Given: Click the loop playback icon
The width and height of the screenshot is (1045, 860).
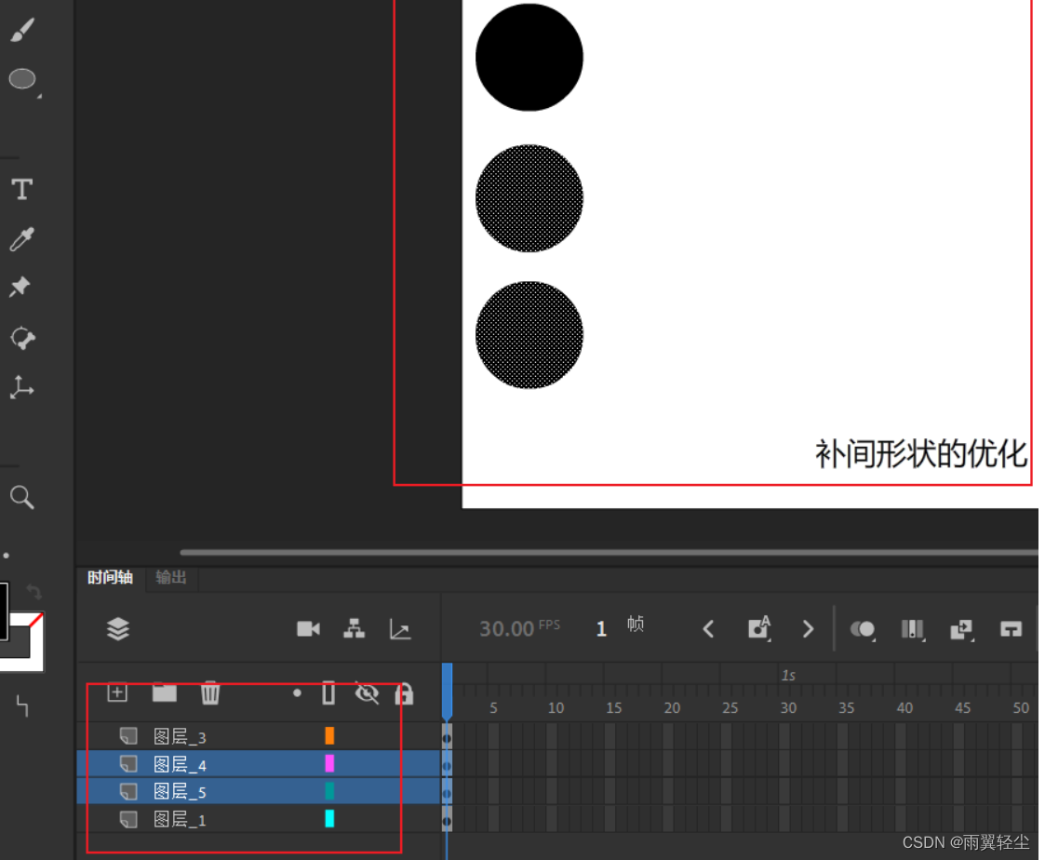Looking at the screenshot, I should pos(961,628).
